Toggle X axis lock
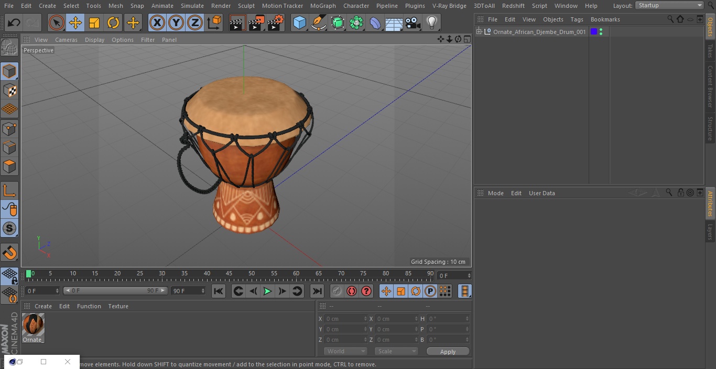Screen dimensions: 716x369 tap(157, 23)
